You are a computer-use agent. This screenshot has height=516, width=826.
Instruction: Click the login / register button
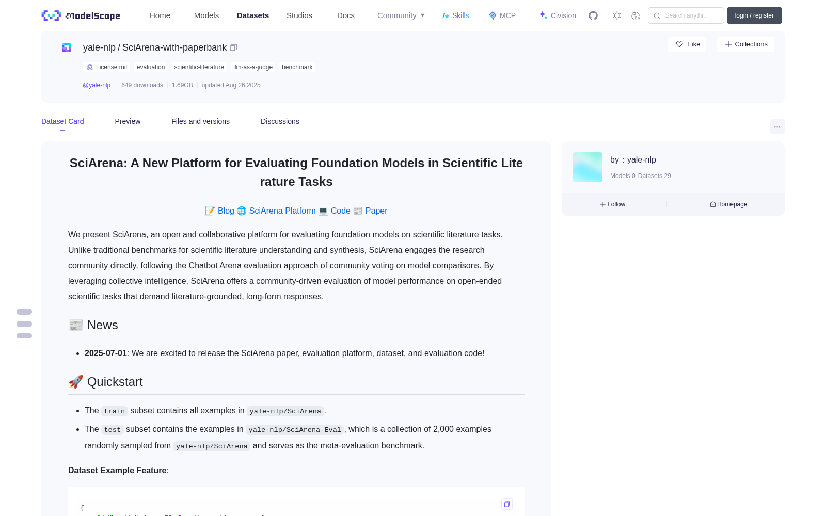point(754,15)
